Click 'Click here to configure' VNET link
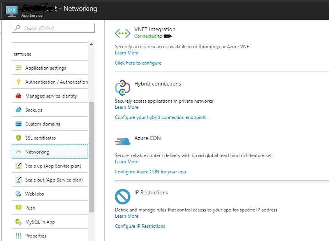 click(138, 63)
